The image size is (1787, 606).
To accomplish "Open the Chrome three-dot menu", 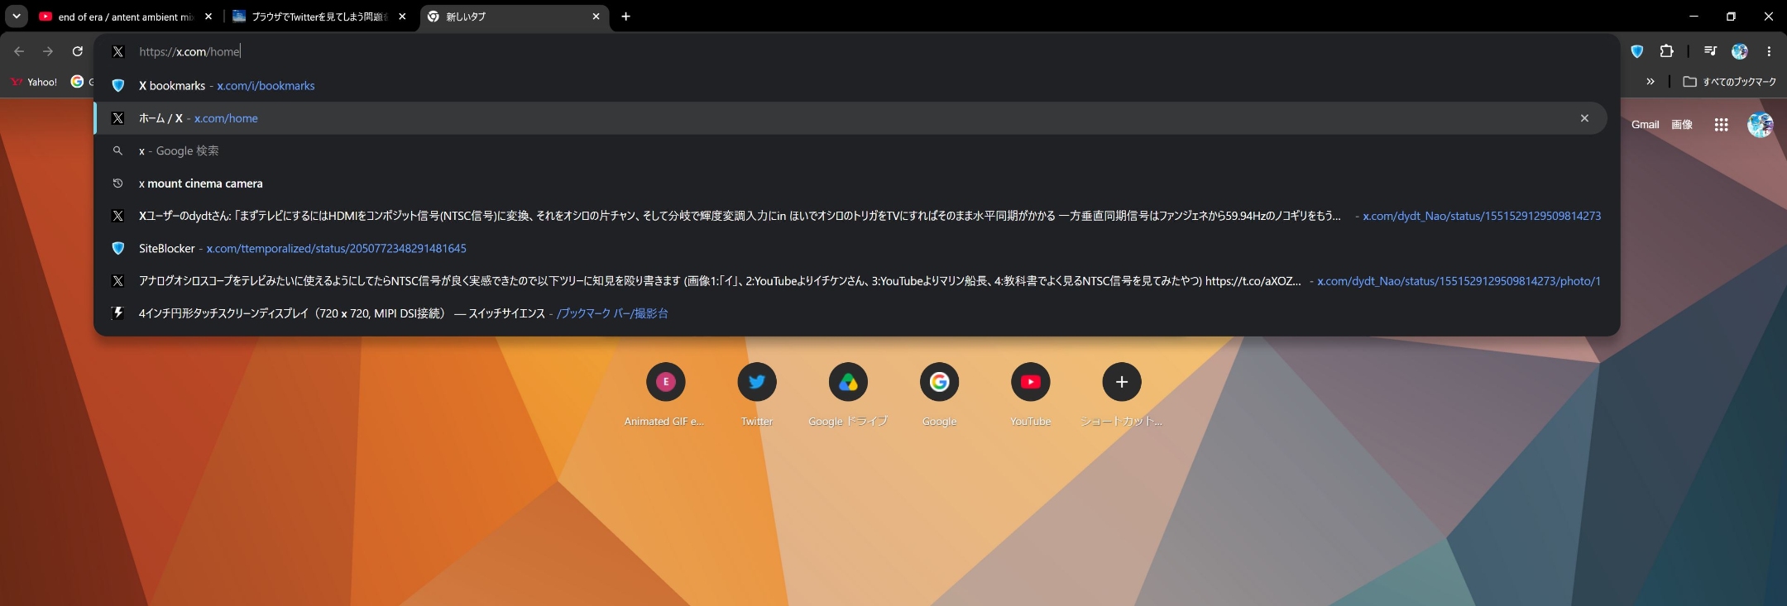I will pos(1769,51).
